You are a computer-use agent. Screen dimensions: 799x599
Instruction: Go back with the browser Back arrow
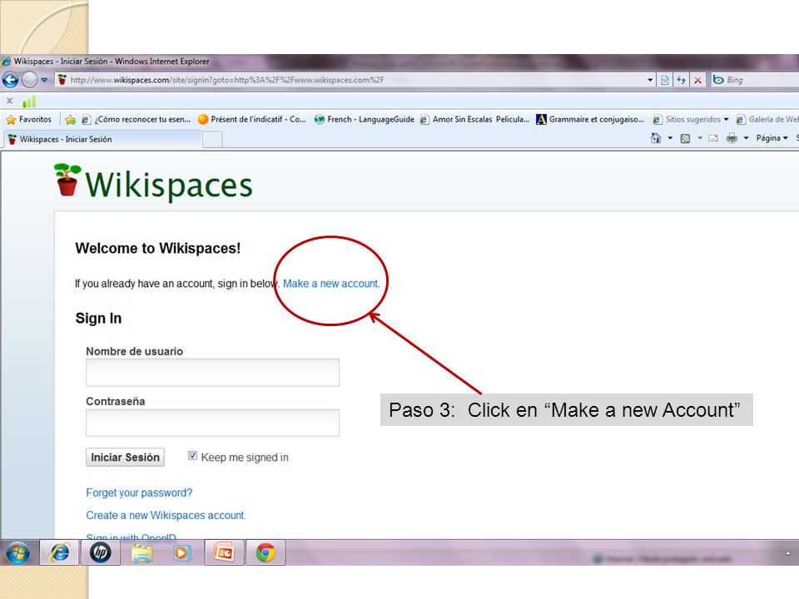click(10, 80)
